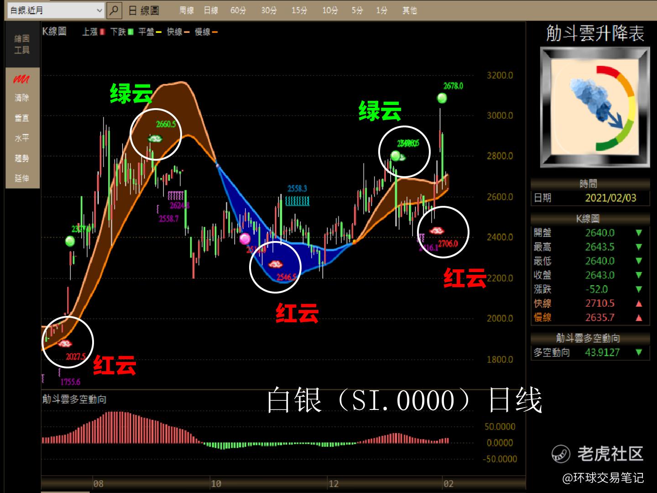Select the 30分 timeframe tab
Screen dimensions: 657x493
click(x=269, y=10)
